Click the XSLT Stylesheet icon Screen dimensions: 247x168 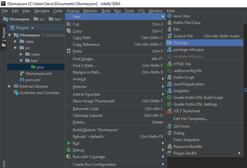[x=169, y=111]
